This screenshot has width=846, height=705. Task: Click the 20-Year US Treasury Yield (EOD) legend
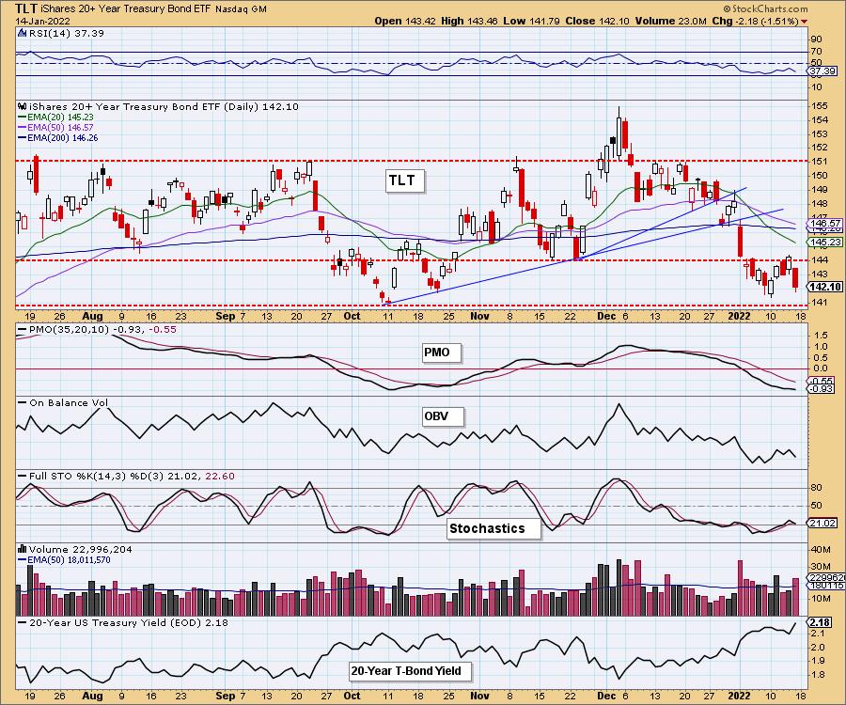coord(129,622)
